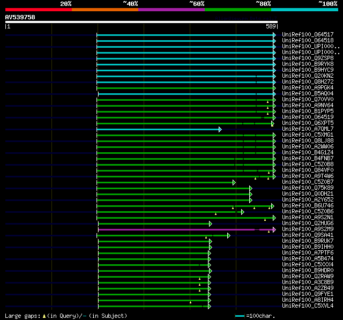The height and width of the screenshot is (320, 343).
Task: Click UniRef100_A3C8B9 text
Action: tap(308, 282)
